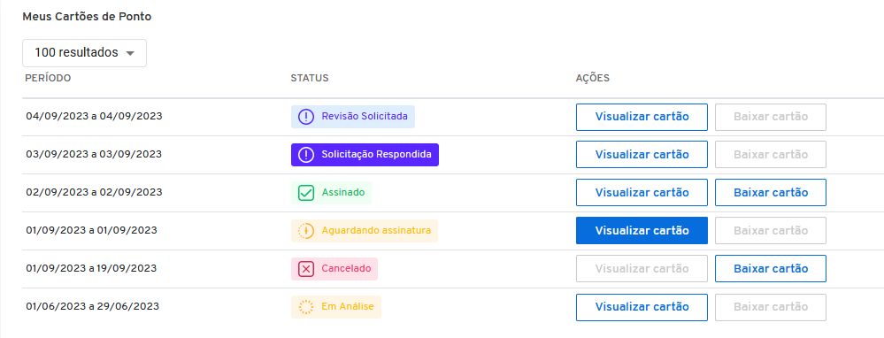884x338 pixels.
Task: Click the STATUS column header
Action: click(x=310, y=78)
